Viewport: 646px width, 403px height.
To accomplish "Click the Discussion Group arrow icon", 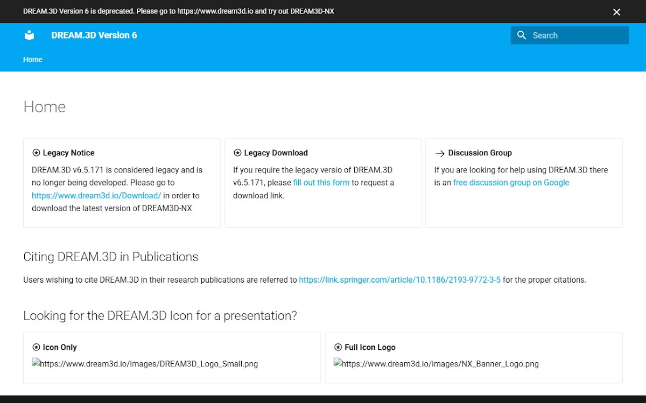I will coord(440,154).
